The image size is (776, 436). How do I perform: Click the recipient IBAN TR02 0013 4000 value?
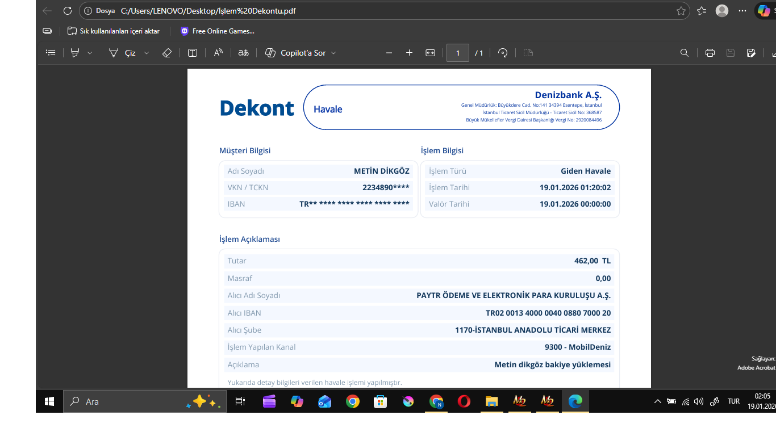click(548, 313)
